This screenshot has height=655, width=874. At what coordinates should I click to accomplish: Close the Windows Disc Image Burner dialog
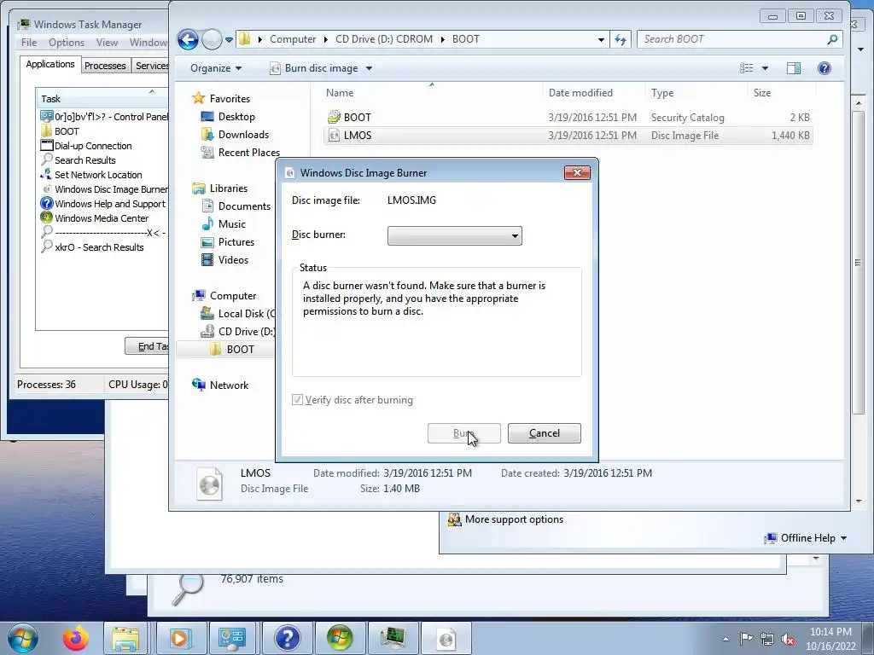click(x=577, y=172)
